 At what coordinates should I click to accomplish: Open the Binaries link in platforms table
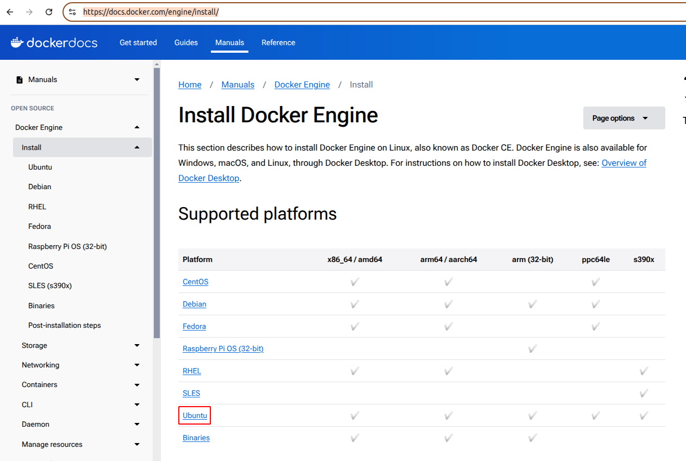pyautogui.click(x=196, y=438)
